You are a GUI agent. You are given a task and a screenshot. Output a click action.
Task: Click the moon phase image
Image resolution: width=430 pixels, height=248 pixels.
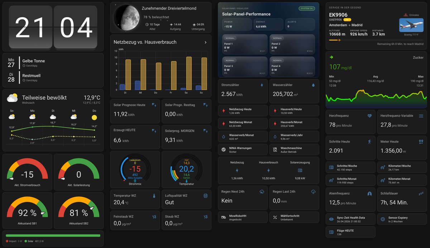pos(126,18)
